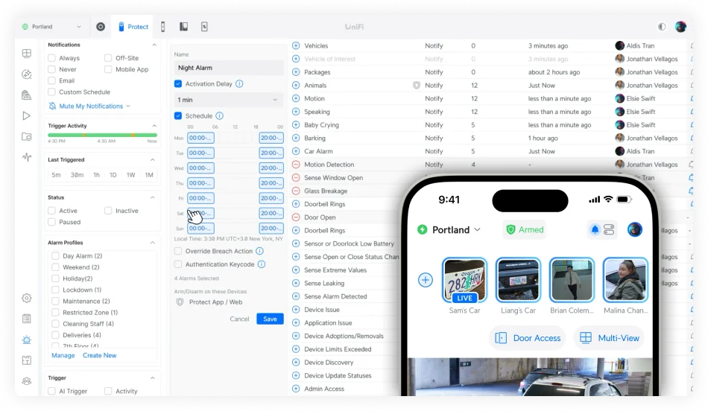Screen dimensions: 708x411
Task: Click the Trigger Activity timeline bar
Action: point(103,135)
